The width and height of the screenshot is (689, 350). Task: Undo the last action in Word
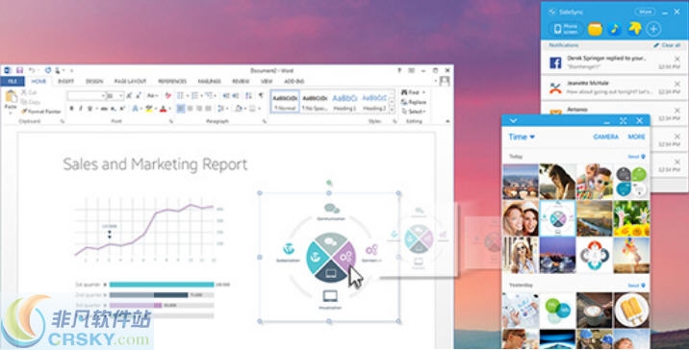click(32, 70)
